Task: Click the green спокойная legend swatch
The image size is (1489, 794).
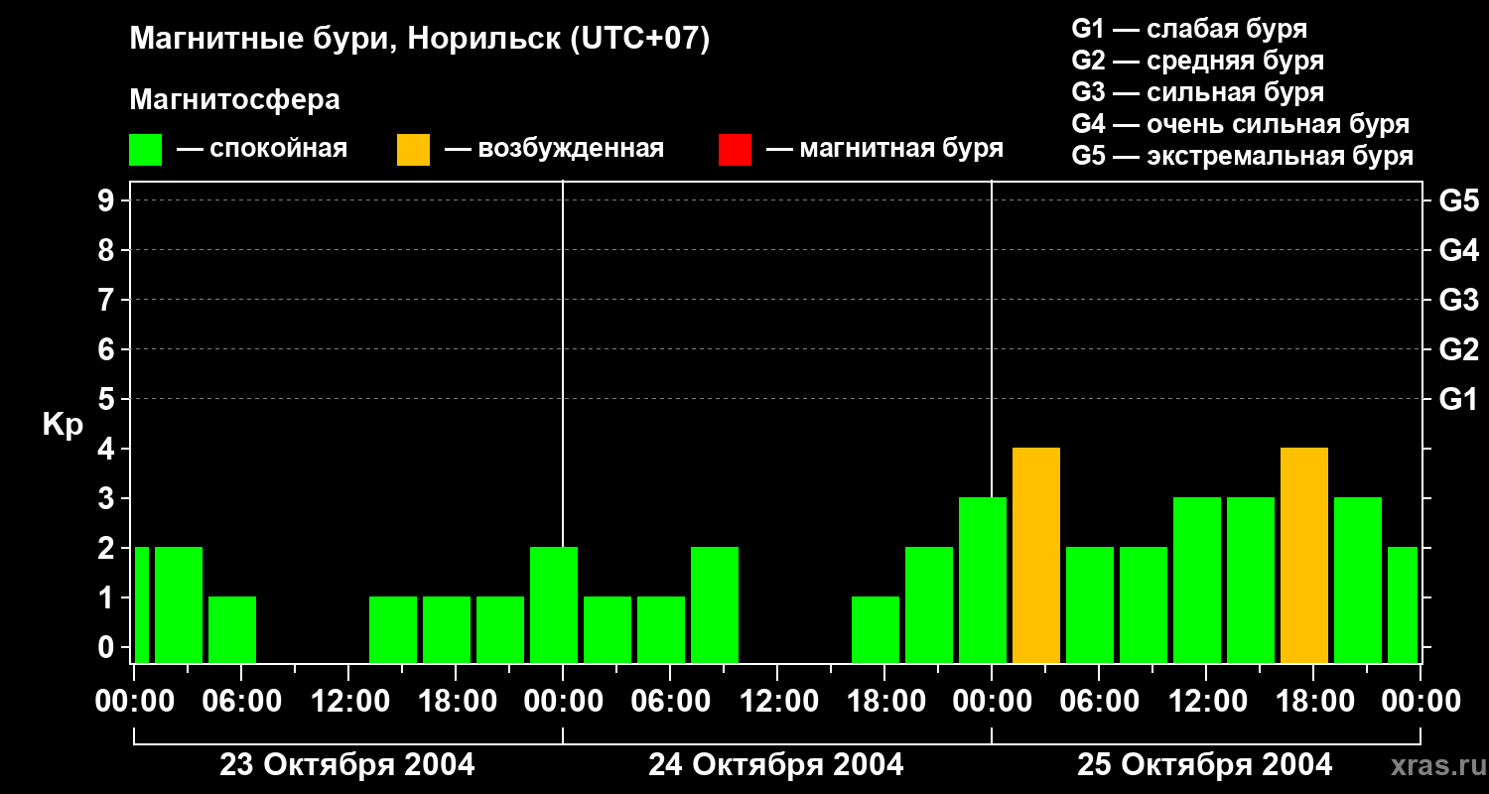Action: click(145, 150)
